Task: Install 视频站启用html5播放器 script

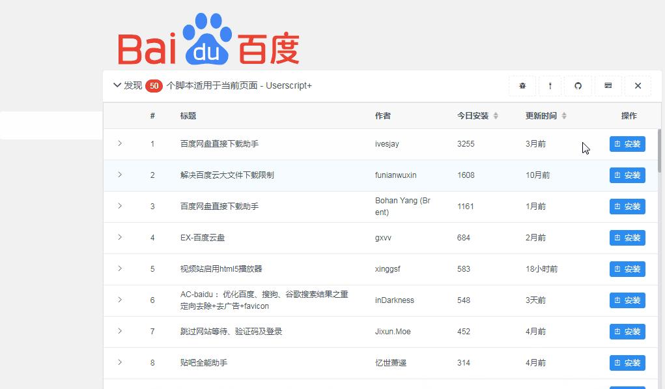Action: [627, 269]
